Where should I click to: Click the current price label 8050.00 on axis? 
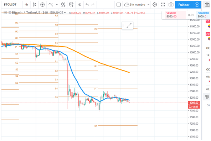point(194,103)
